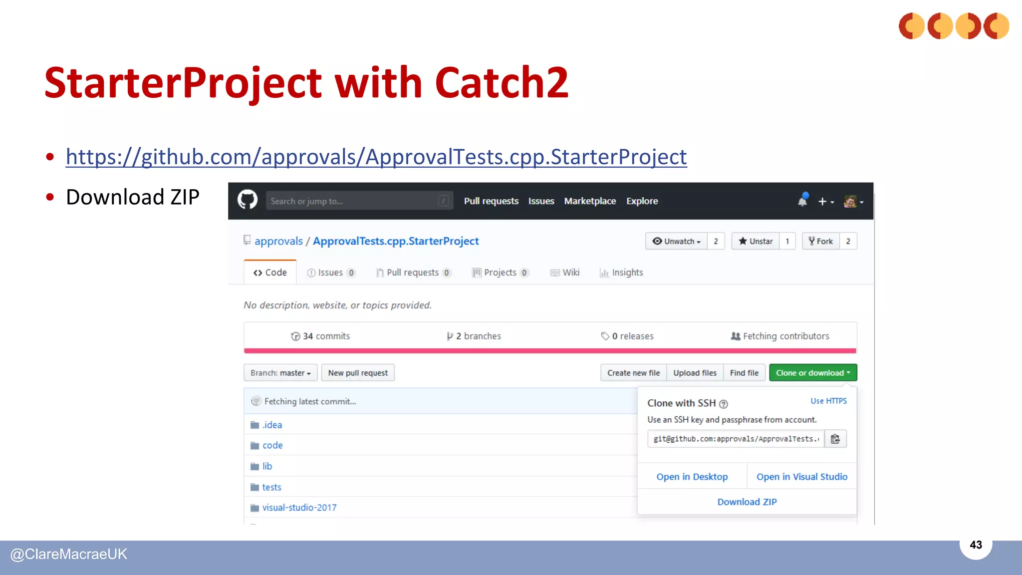The height and width of the screenshot is (575, 1022).
Task: Switch to Use HTTPS
Action: coord(828,401)
